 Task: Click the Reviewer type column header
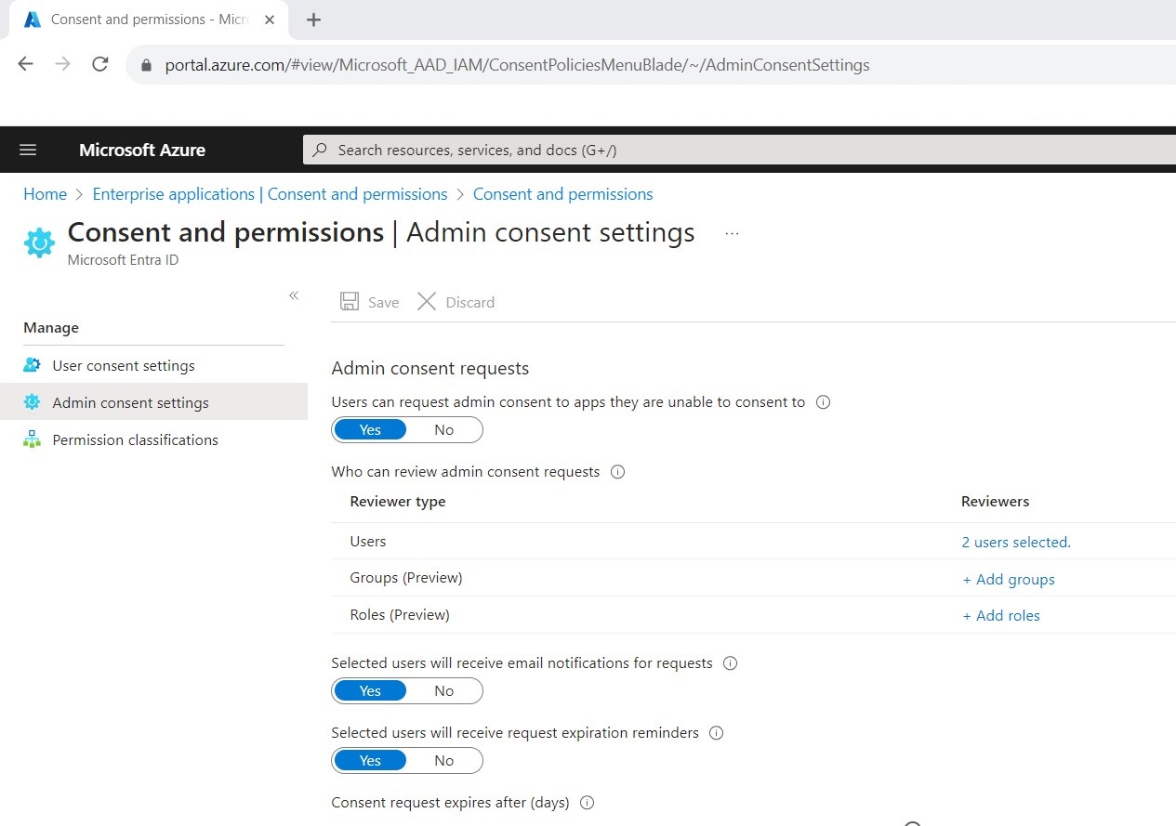pyautogui.click(x=398, y=502)
